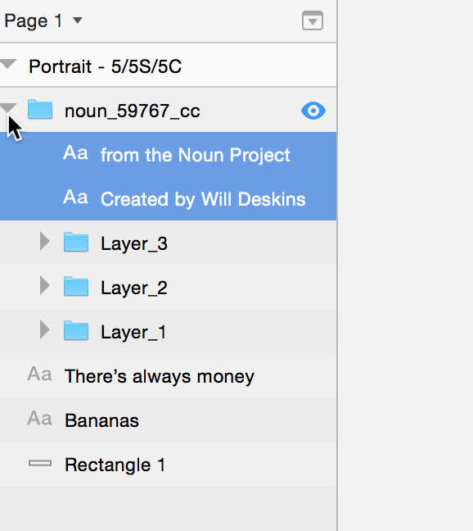This screenshot has width=473, height=531.
Task: Select the Rectangle 1 layer
Action: tap(168, 464)
